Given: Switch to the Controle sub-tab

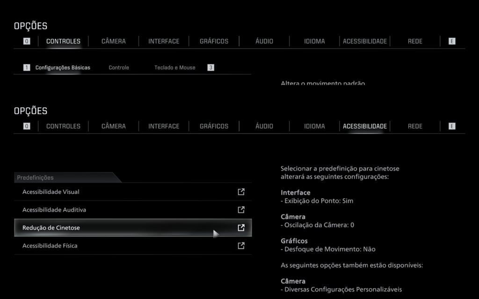Looking at the screenshot, I should coord(119,67).
